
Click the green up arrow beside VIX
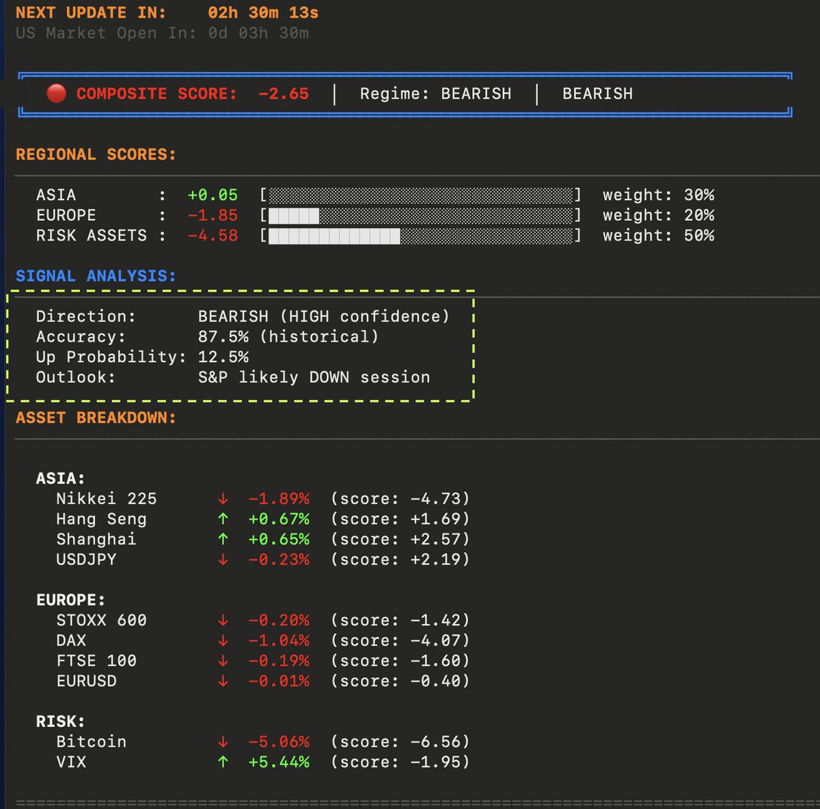coord(223,762)
